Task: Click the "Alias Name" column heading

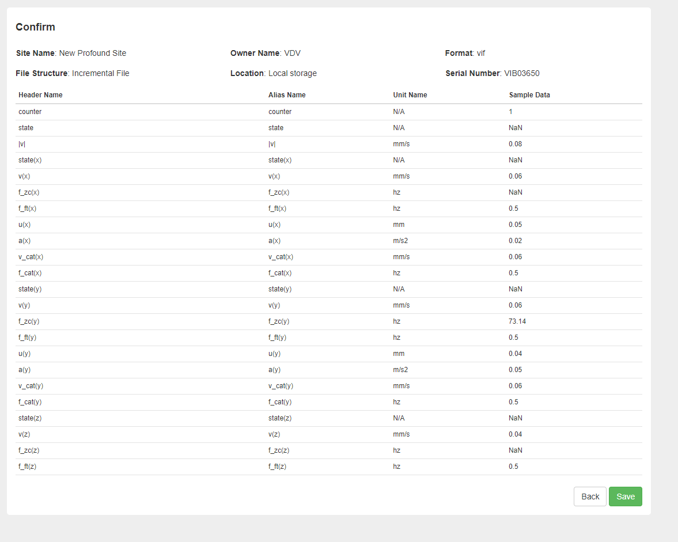Action: [x=287, y=94]
